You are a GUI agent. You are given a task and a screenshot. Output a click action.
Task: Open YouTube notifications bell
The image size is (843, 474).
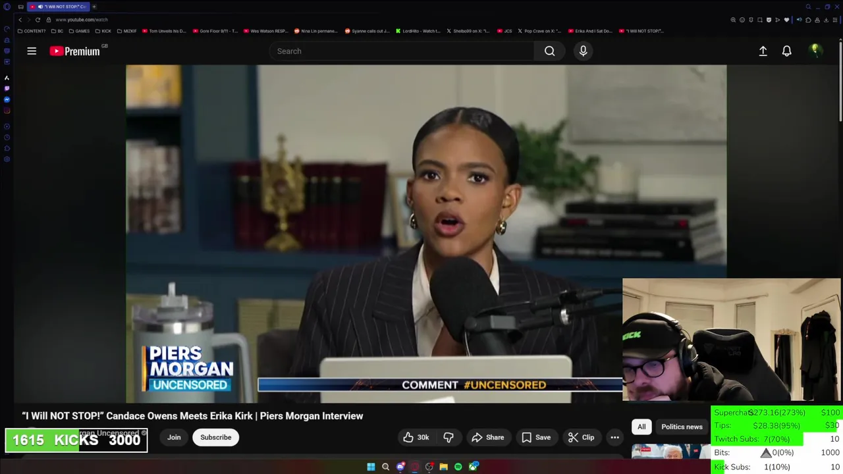click(x=786, y=51)
